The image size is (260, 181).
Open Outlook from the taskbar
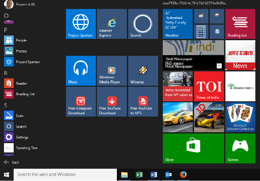168,175
